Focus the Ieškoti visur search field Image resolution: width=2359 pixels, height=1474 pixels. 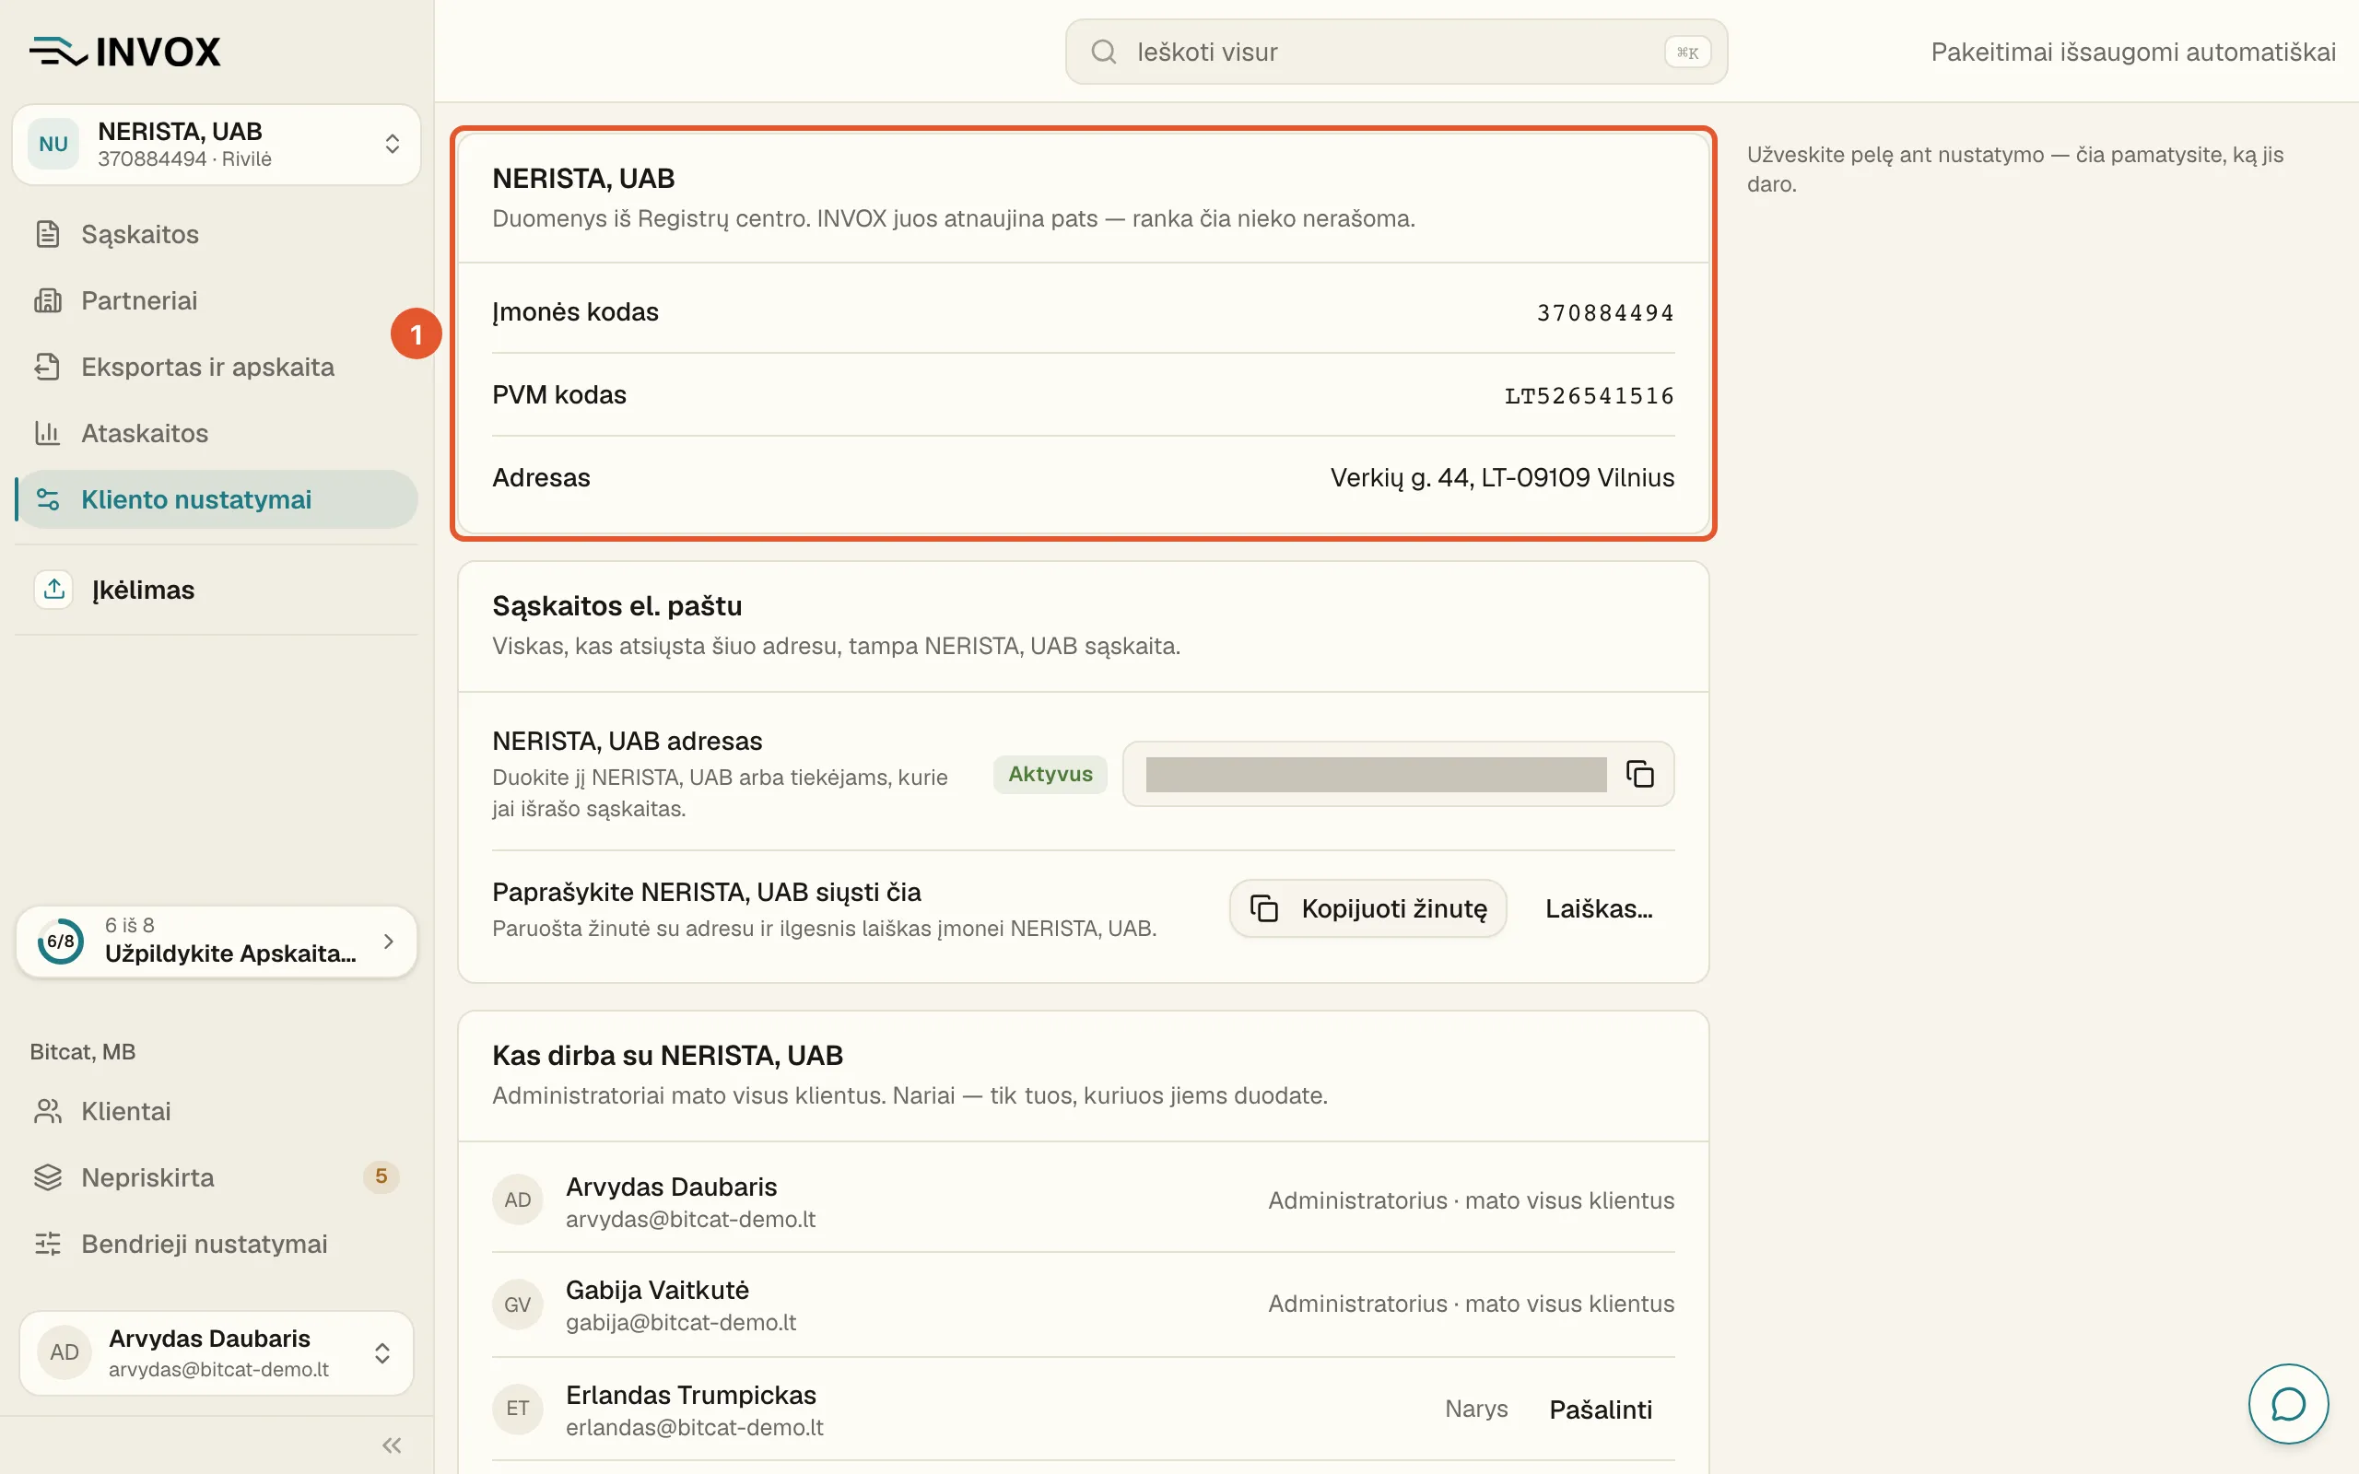tap(1396, 52)
